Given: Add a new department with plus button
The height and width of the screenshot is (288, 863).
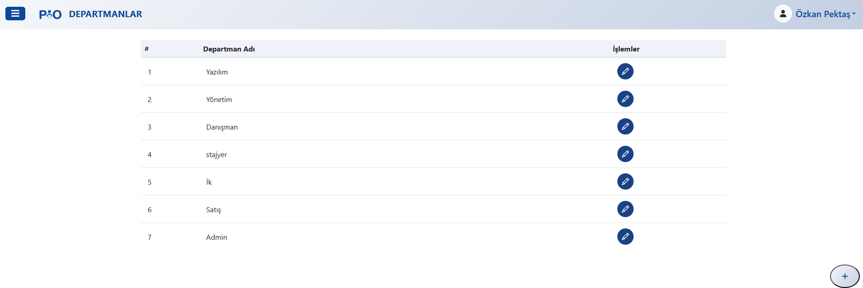Looking at the screenshot, I should click(844, 276).
